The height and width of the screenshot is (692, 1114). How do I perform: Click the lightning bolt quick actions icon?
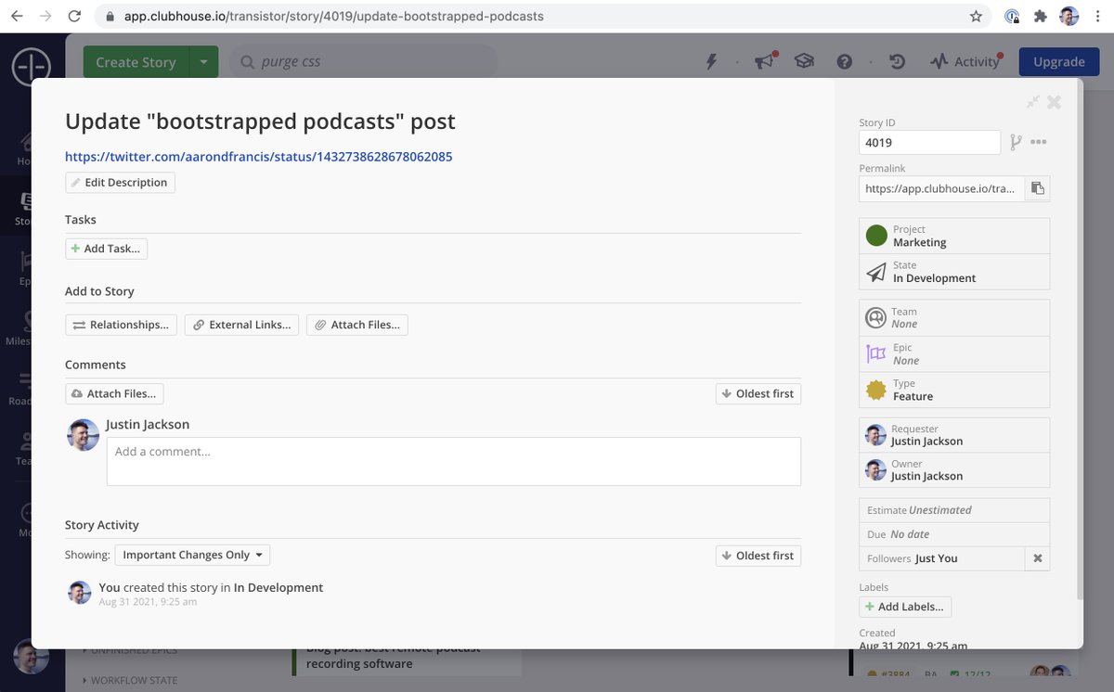(x=712, y=61)
